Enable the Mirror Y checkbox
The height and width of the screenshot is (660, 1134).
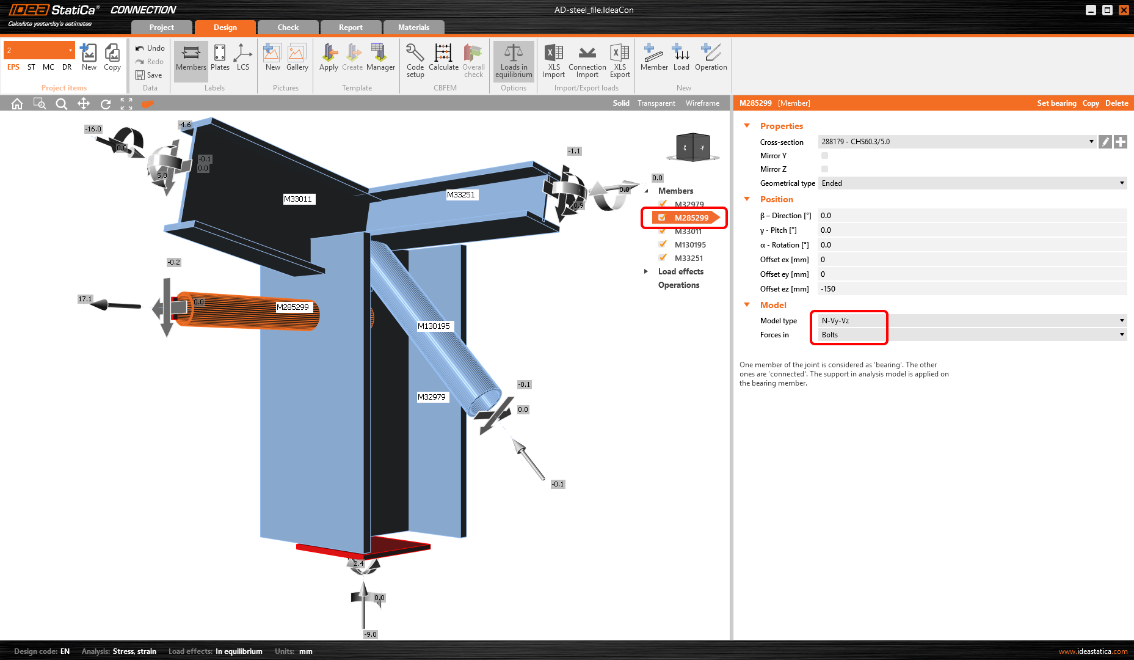[x=824, y=156]
